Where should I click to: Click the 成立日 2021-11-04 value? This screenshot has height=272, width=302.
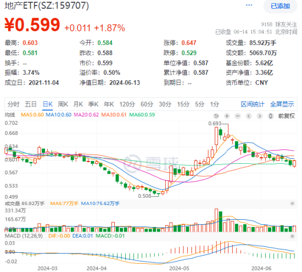pos(44,82)
